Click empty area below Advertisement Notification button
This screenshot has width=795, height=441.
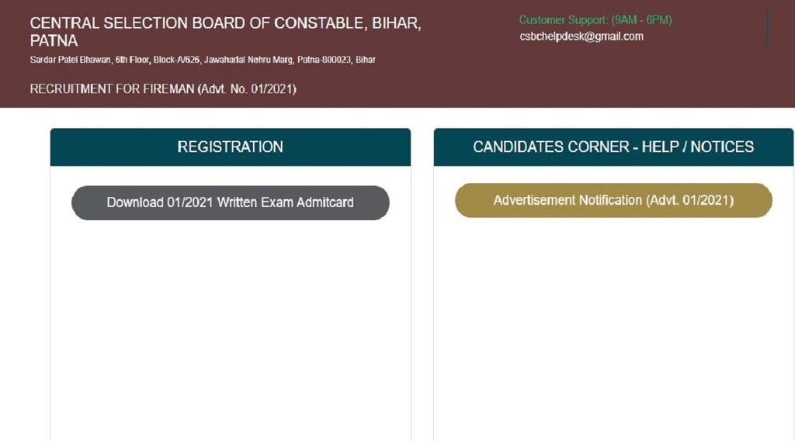[613, 326]
